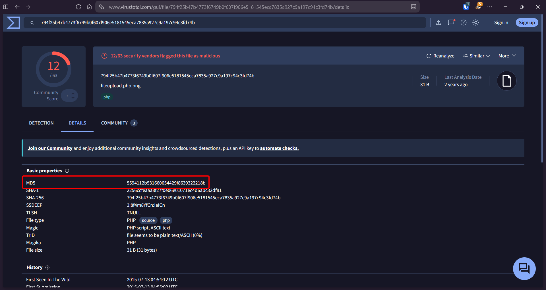Screen dimensions: 546x290
Task: Click the Reanalyze button
Action: tap(440, 56)
